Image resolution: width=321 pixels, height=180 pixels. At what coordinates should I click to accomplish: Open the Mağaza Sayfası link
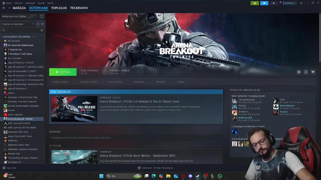[60, 82]
